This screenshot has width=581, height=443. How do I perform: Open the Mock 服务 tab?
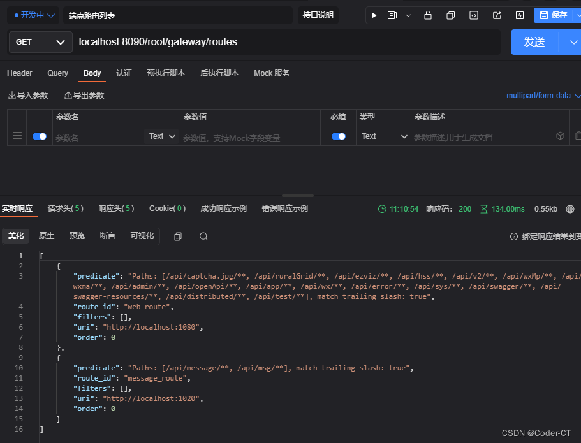point(272,73)
